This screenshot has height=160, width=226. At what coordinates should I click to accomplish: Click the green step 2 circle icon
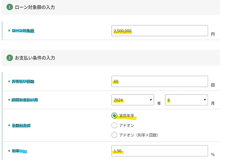pos(10,58)
